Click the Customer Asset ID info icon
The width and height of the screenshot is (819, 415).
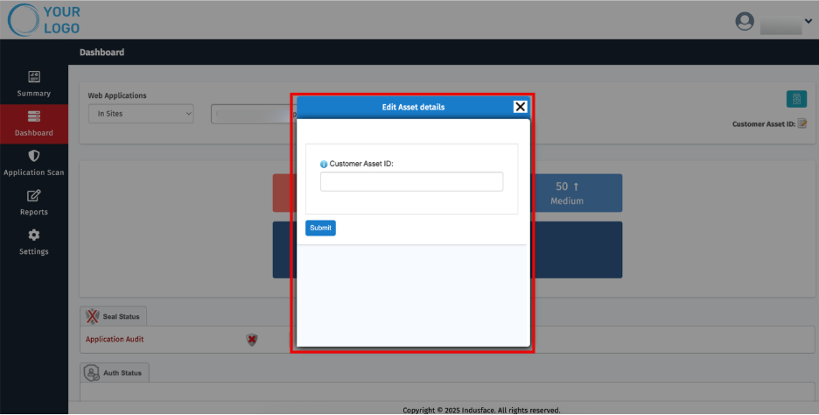(324, 164)
